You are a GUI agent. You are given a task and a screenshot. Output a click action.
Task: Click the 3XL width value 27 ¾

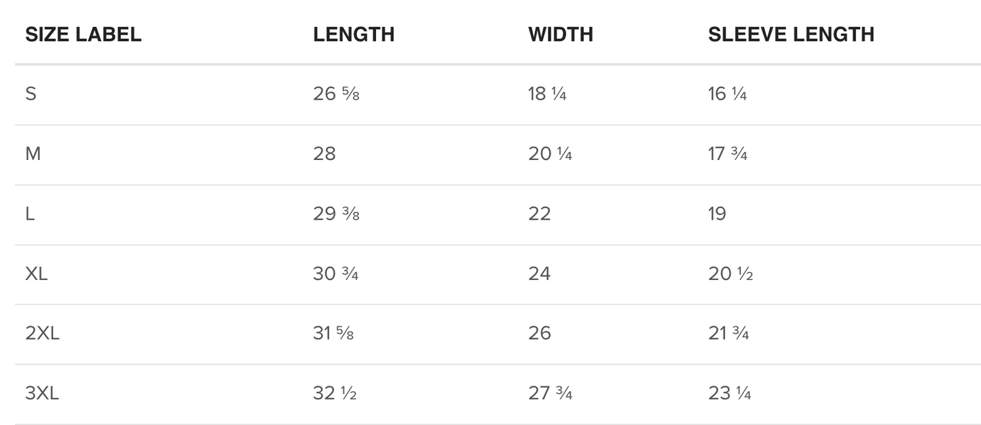(550, 393)
